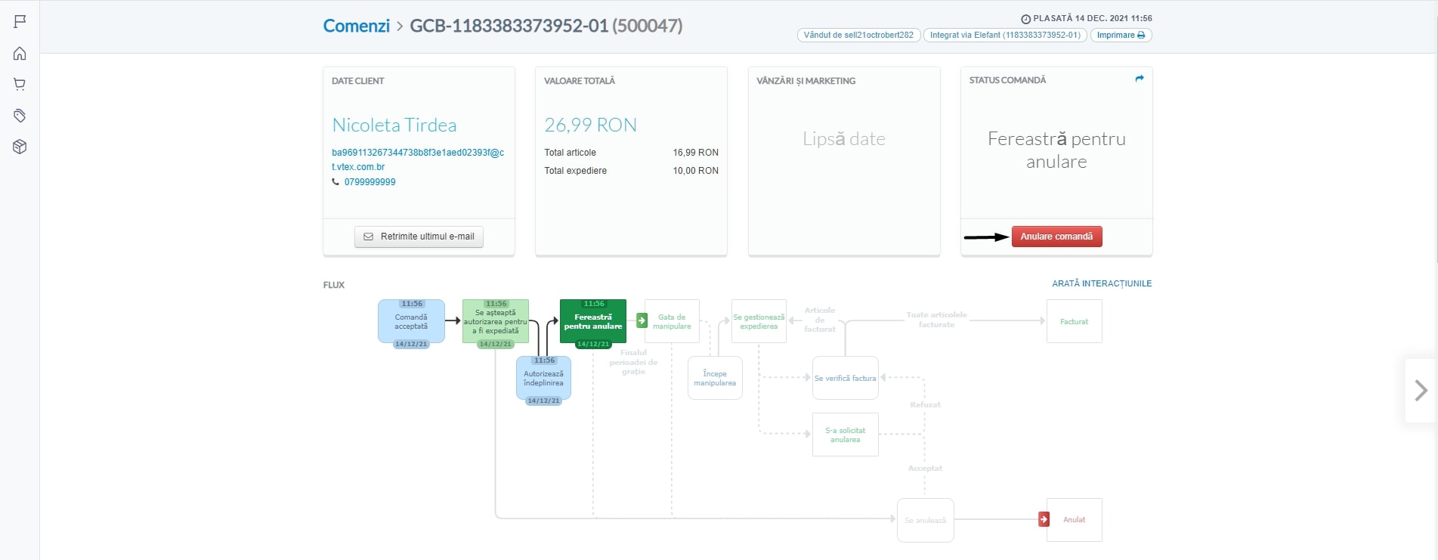Expand the right side panel chevron
Screen dimensions: 1438x560
pyautogui.click(x=1421, y=390)
